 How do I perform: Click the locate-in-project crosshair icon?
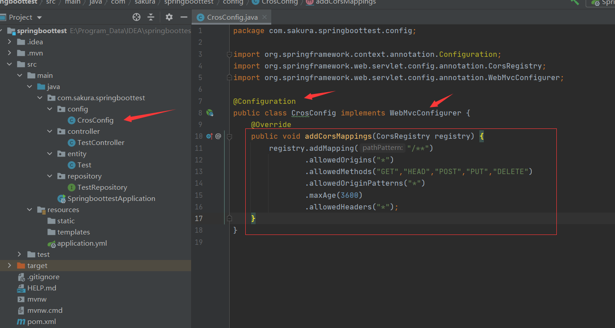(x=137, y=17)
